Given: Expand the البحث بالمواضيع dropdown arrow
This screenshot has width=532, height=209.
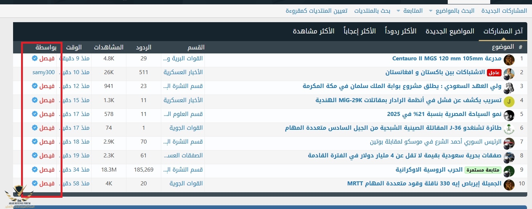Looking at the screenshot, I should (431, 11).
